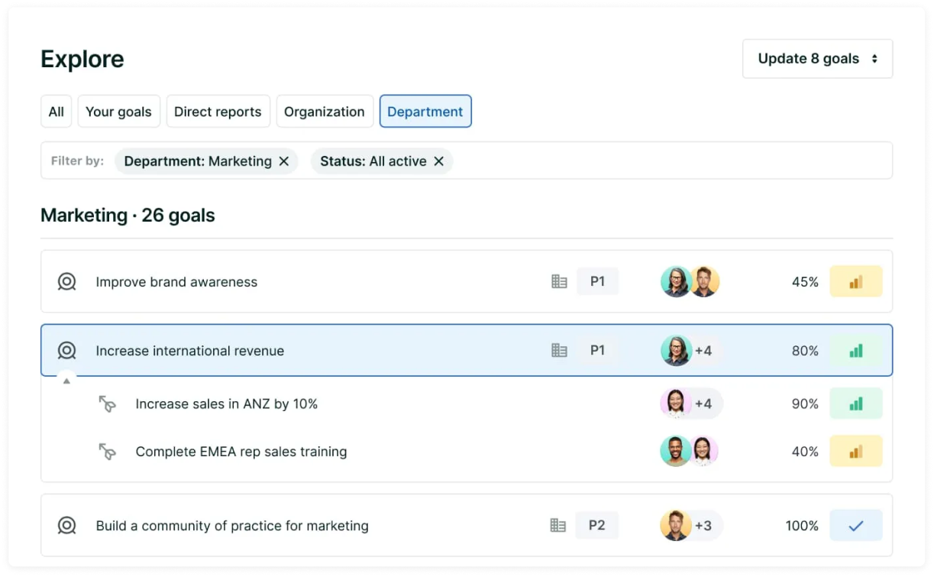Click man avatar in Improve brand awareness row
The image size is (934, 577).
pyautogui.click(x=705, y=282)
